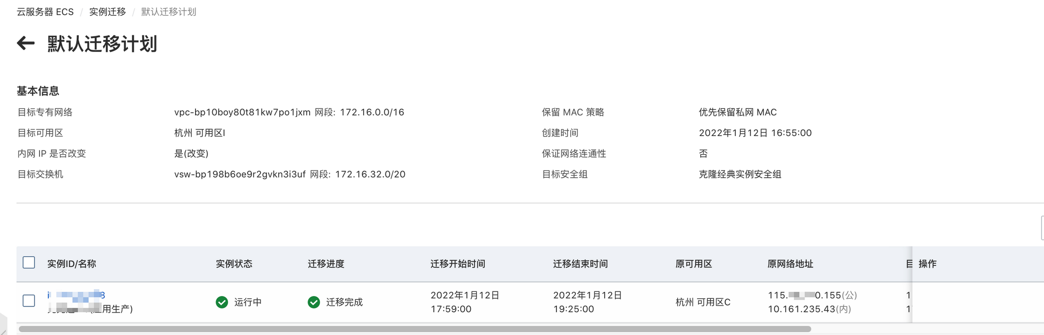Image resolution: width=1044 pixels, height=335 pixels.
Task: Click the 迁移结束时间 column header
Action: click(581, 264)
